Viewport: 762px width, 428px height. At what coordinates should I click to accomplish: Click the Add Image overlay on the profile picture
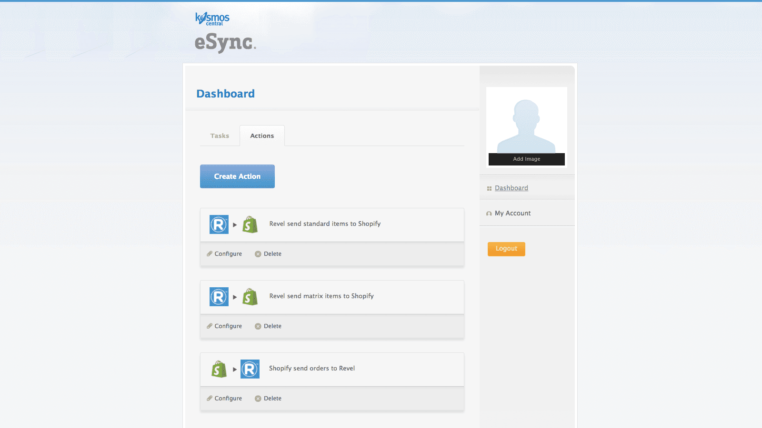coord(526,159)
